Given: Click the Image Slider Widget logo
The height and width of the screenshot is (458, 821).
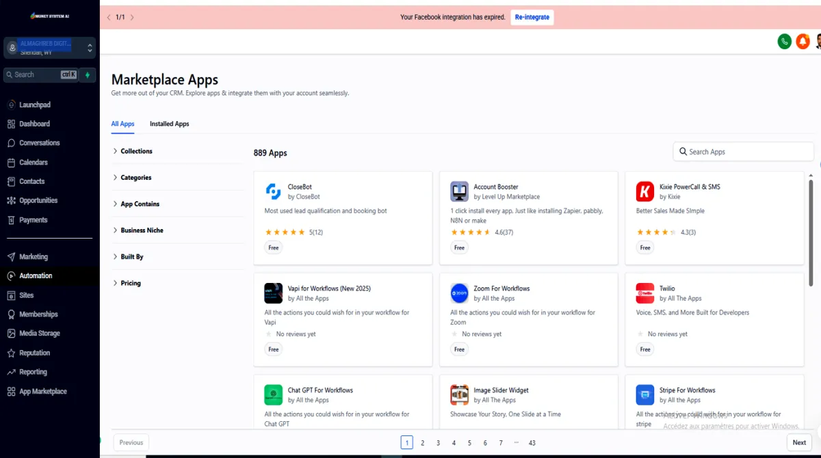Looking at the screenshot, I should pyautogui.click(x=459, y=395).
